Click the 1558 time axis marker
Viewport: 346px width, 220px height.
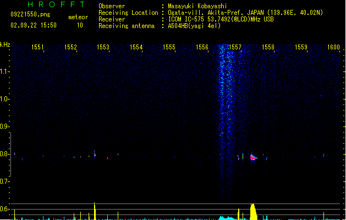(x=268, y=47)
